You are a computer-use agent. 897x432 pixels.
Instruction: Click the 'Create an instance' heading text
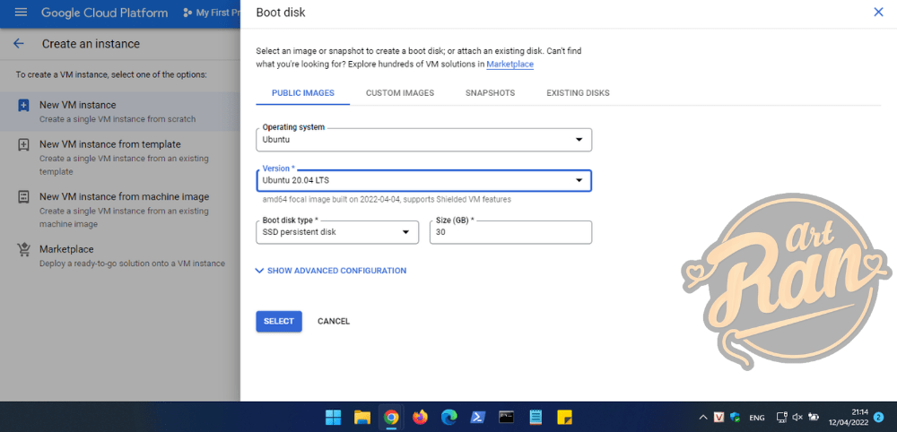(91, 44)
